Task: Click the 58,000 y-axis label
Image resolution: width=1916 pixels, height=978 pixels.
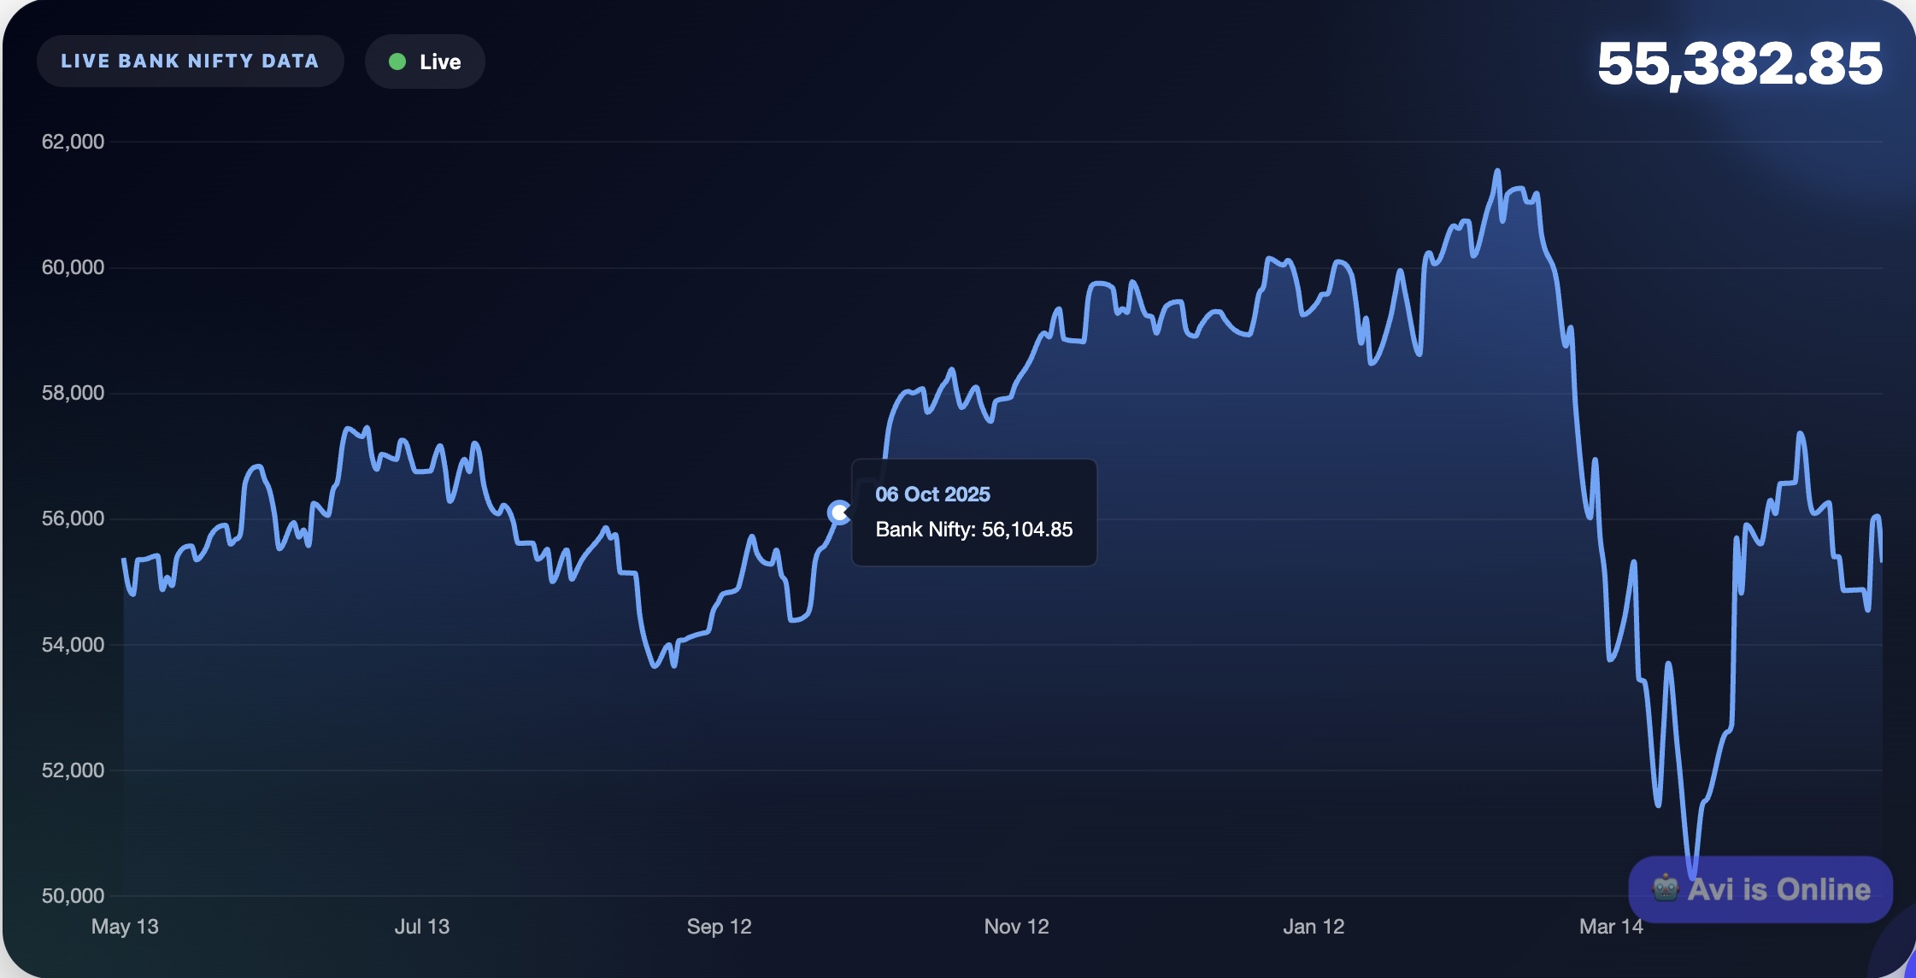Action: pos(73,393)
